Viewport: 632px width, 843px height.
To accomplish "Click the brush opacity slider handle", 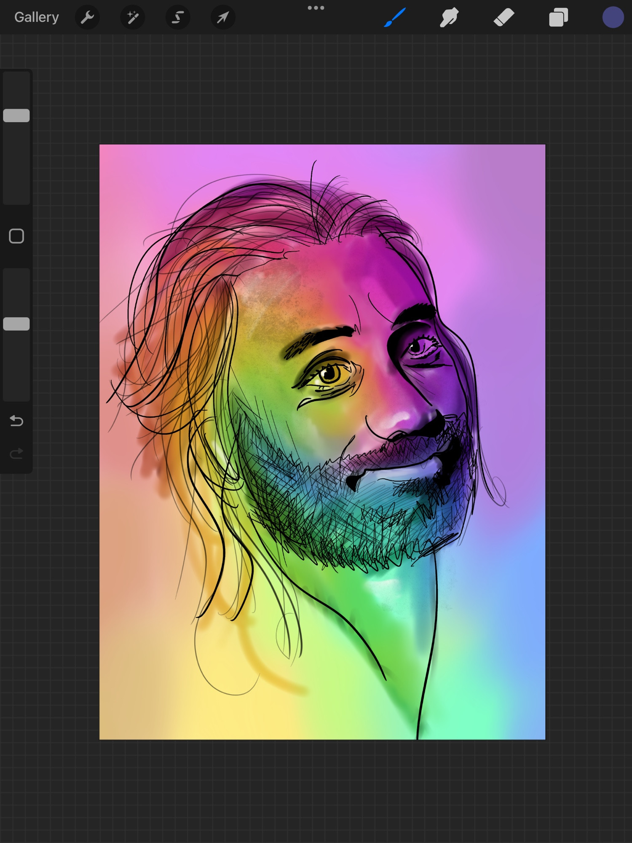I will [16, 324].
